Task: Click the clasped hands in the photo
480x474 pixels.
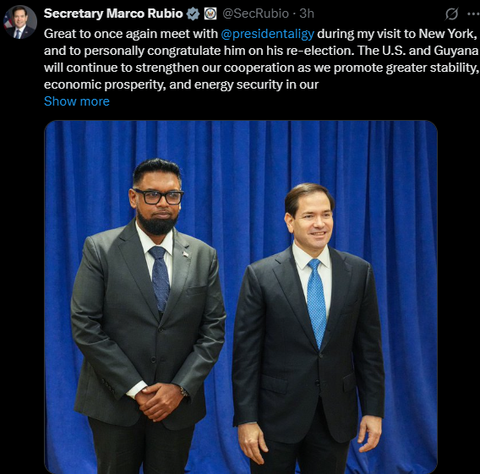Action: (159, 401)
